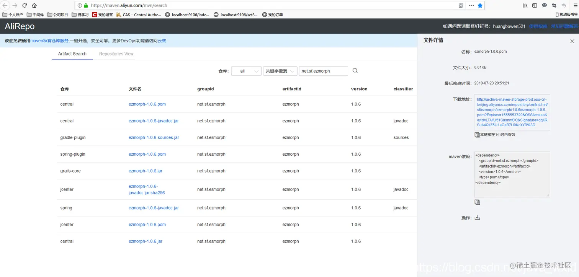
Task: Open the CAS – Central Authe... bookmark
Action: pyautogui.click(x=139, y=15)
